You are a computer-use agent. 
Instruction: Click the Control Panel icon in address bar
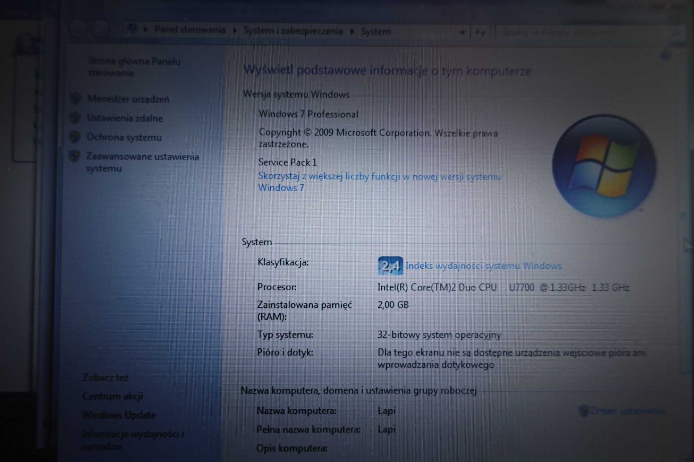pos(132,29)
